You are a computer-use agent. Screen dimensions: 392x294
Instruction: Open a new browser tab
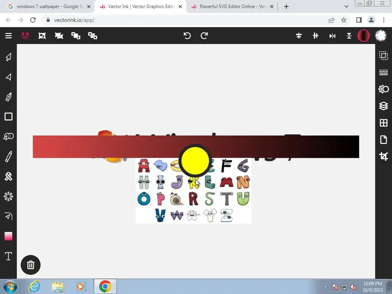pos(286,7)
